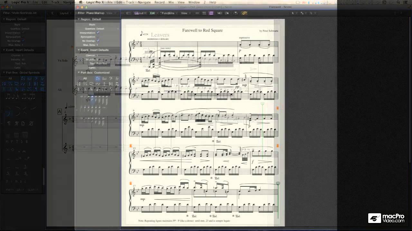Open Text: Plain Text style popup

pyautogui.click(x=102, y=64)
